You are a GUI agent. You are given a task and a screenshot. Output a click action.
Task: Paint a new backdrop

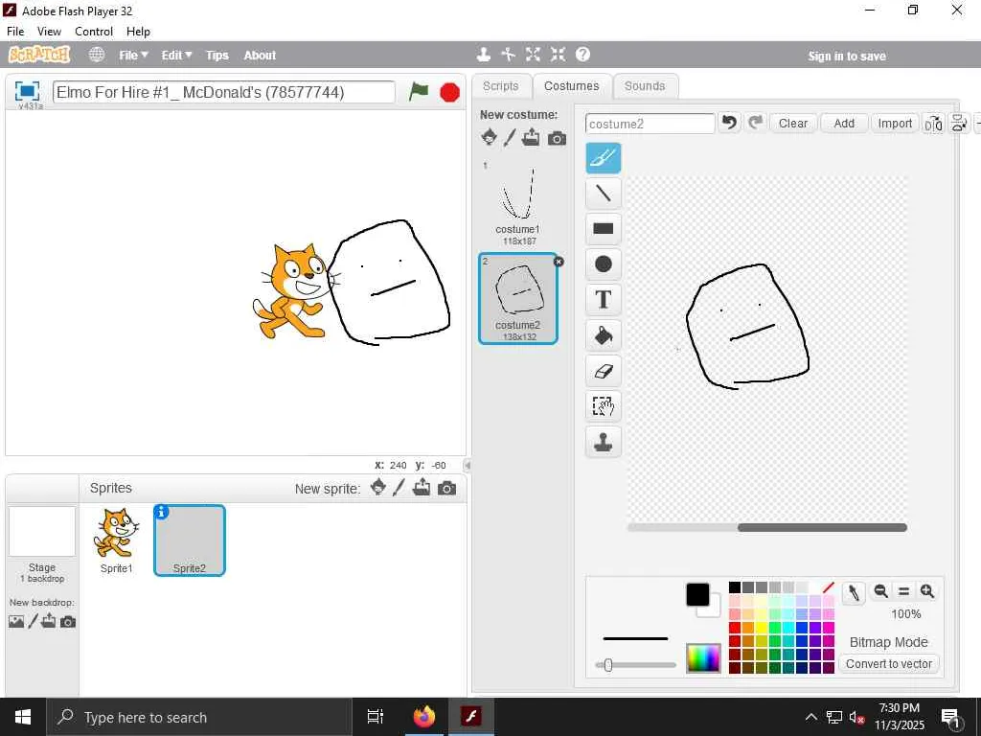point(34,621)
